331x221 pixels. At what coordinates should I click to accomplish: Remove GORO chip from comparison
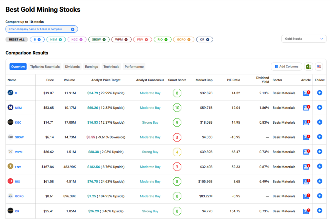coord(189,39)
